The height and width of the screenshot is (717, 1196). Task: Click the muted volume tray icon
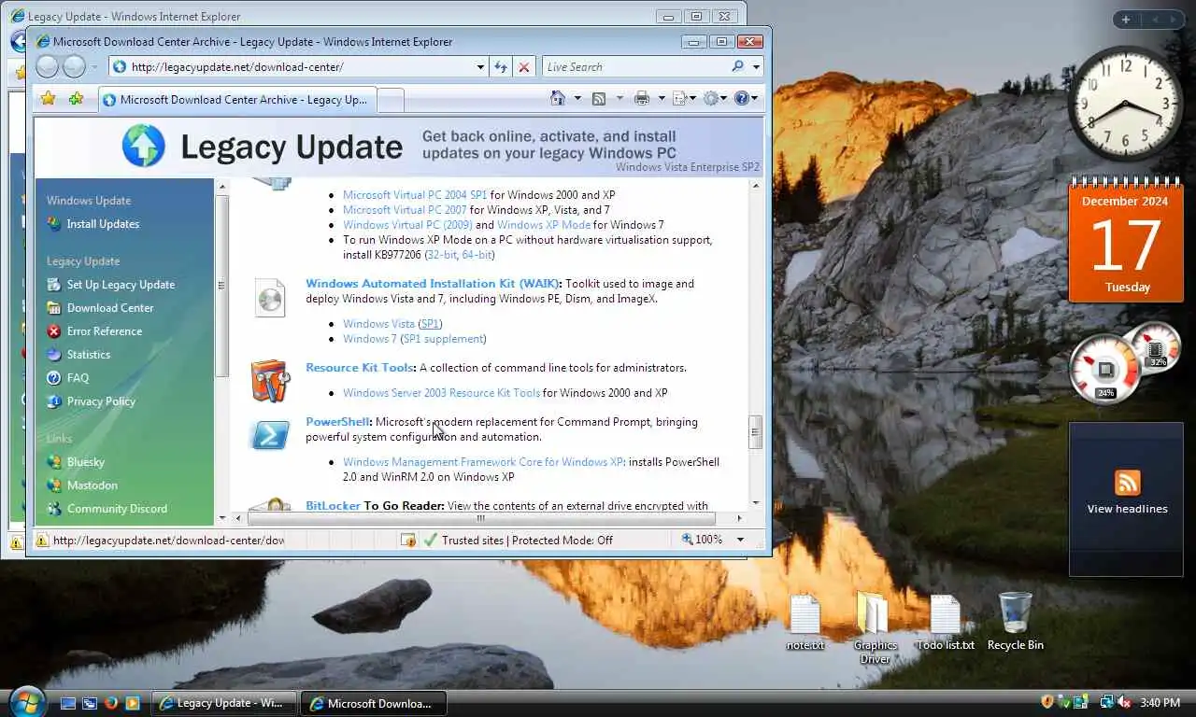pos(1124,702)
